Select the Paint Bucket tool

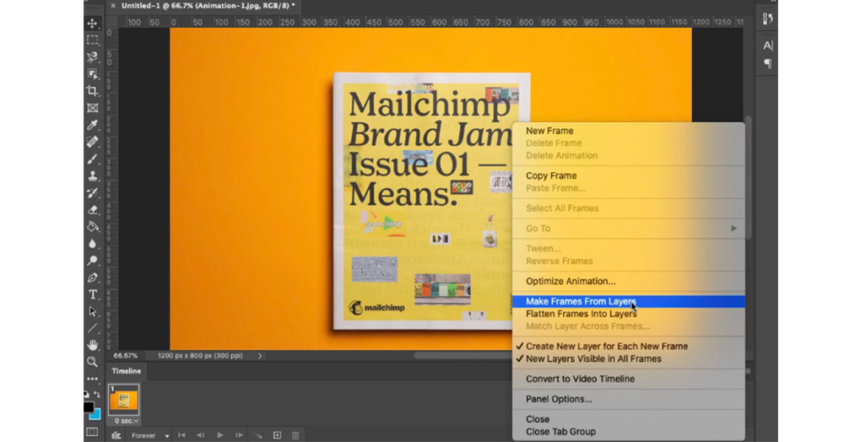pyautogui.click(x=93, y=226)
